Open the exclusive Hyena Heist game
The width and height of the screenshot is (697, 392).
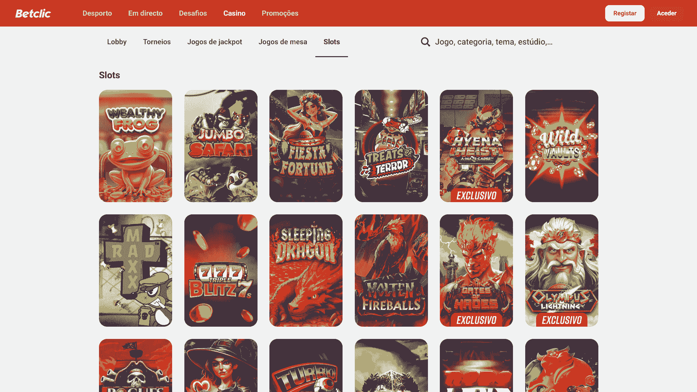click(x=476, y=146)
